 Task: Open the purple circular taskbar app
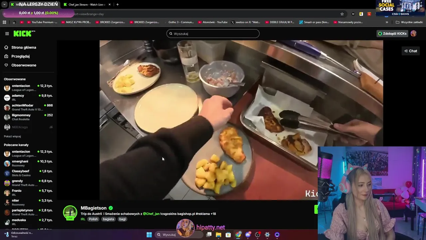tap(277, 235)
